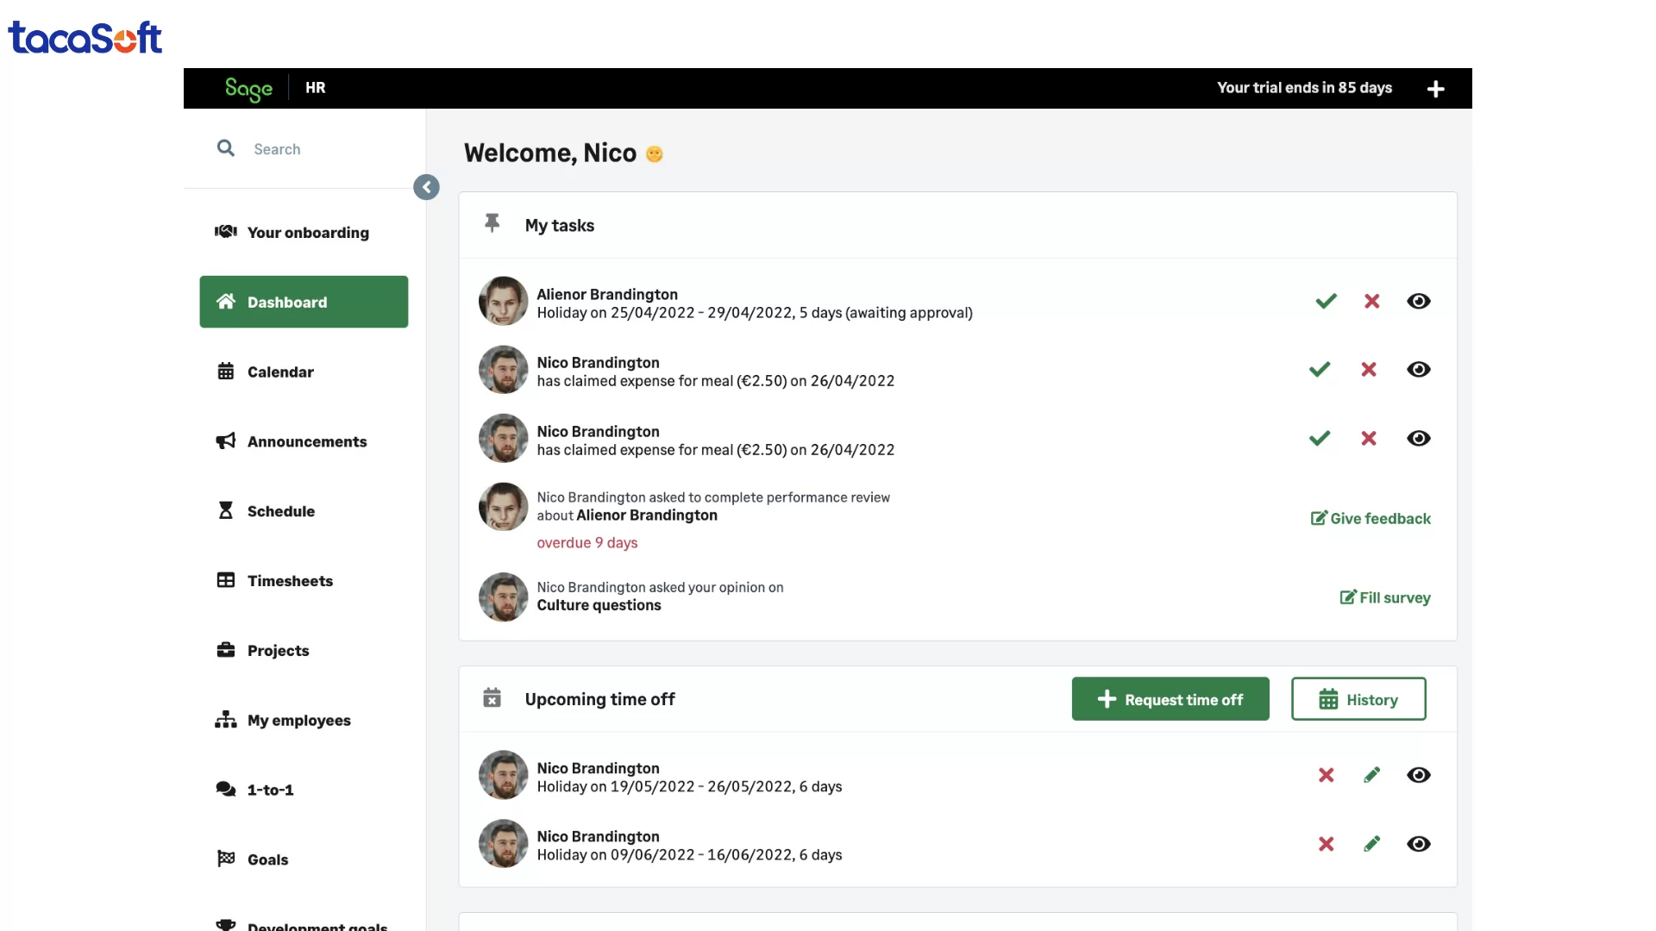Click the Give feedback link
Viewport: 1656px width, 931px height.
(x=1371, y=518)
